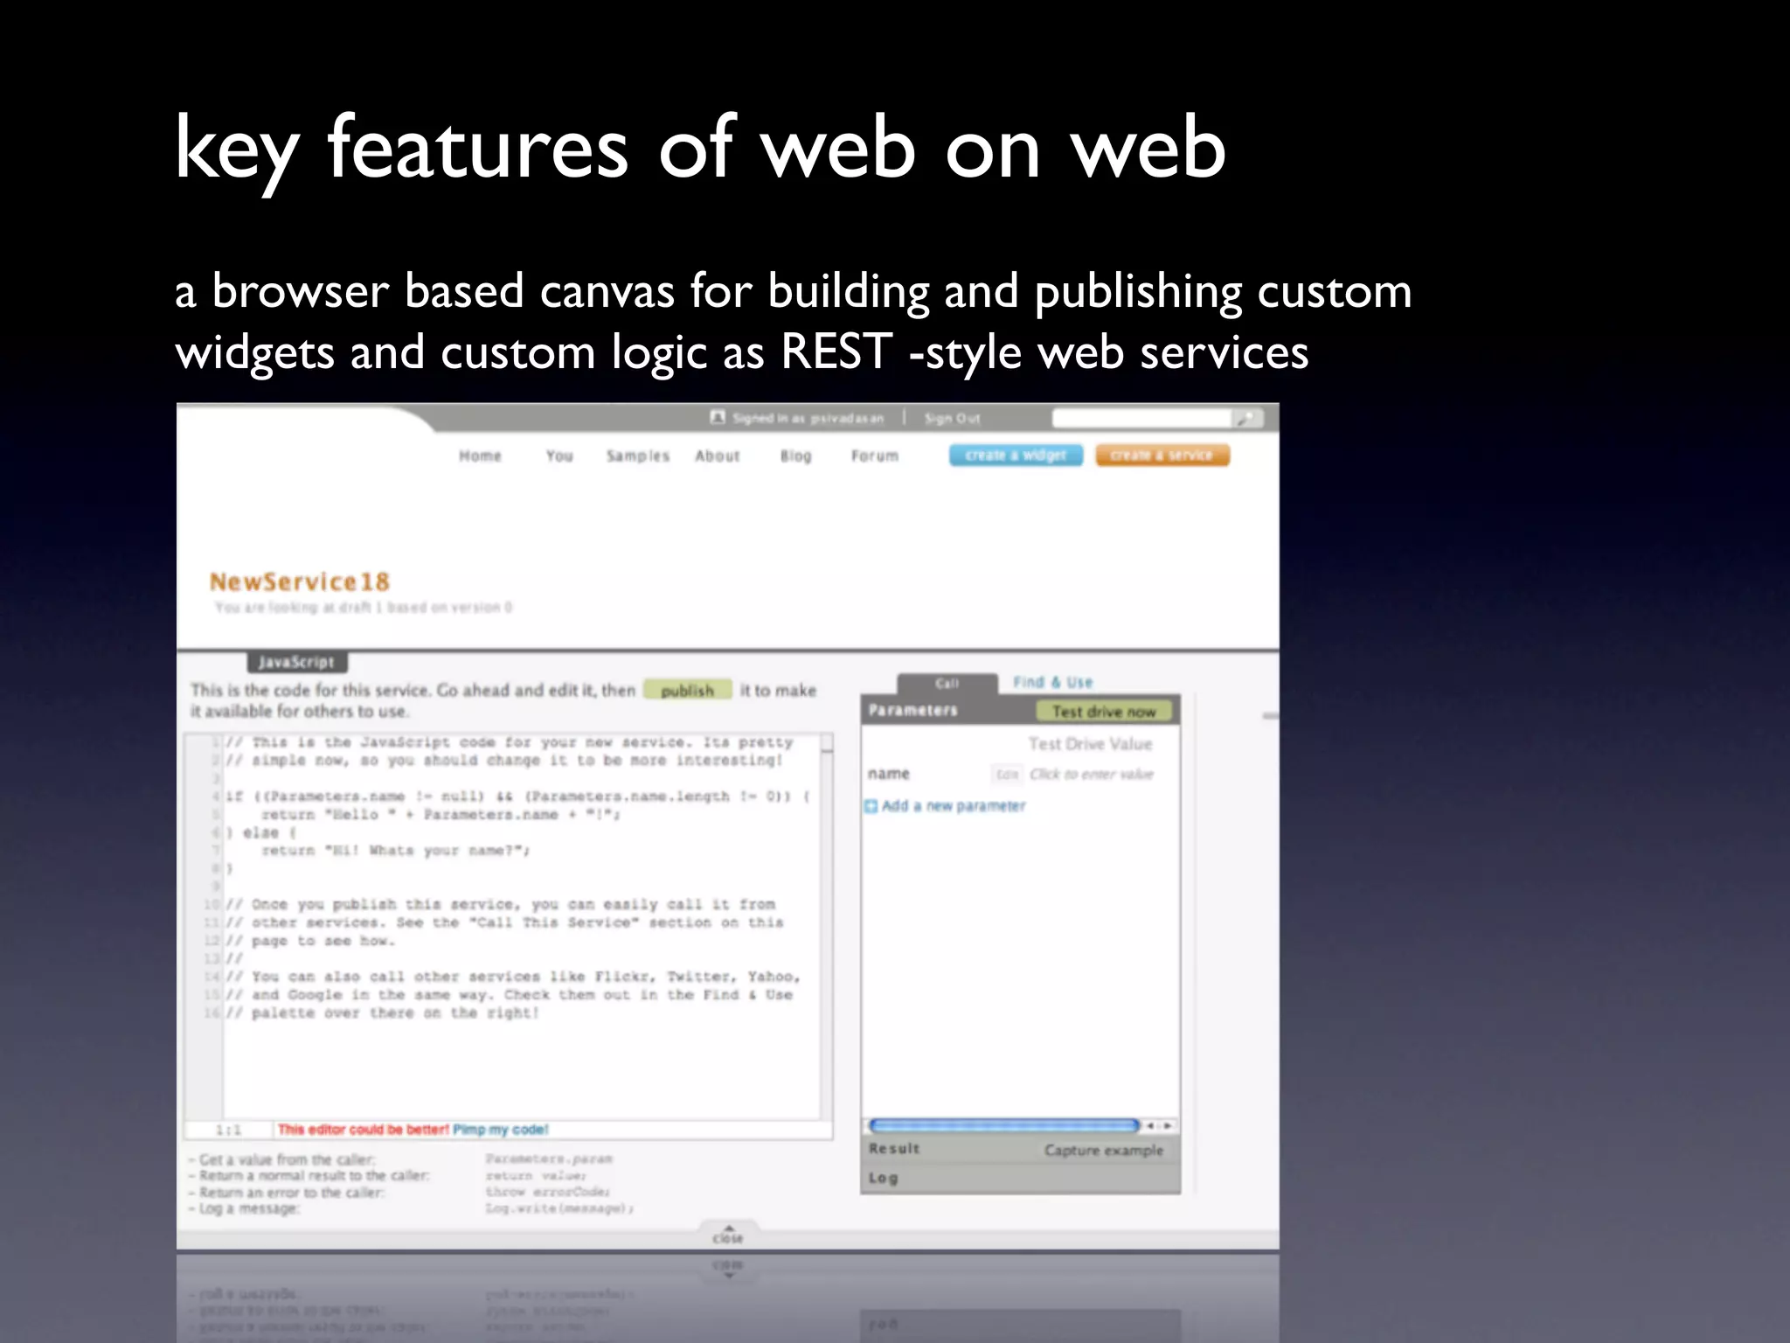Click the Parameters.param snippet text
This screenshot has width=1790, height=1343.
[x=549, y=1159]
